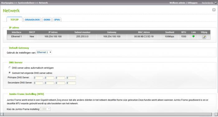Click the MAC address 00:08:9B:C3:5D:19

pyautogui.click(x=144, y=36)
